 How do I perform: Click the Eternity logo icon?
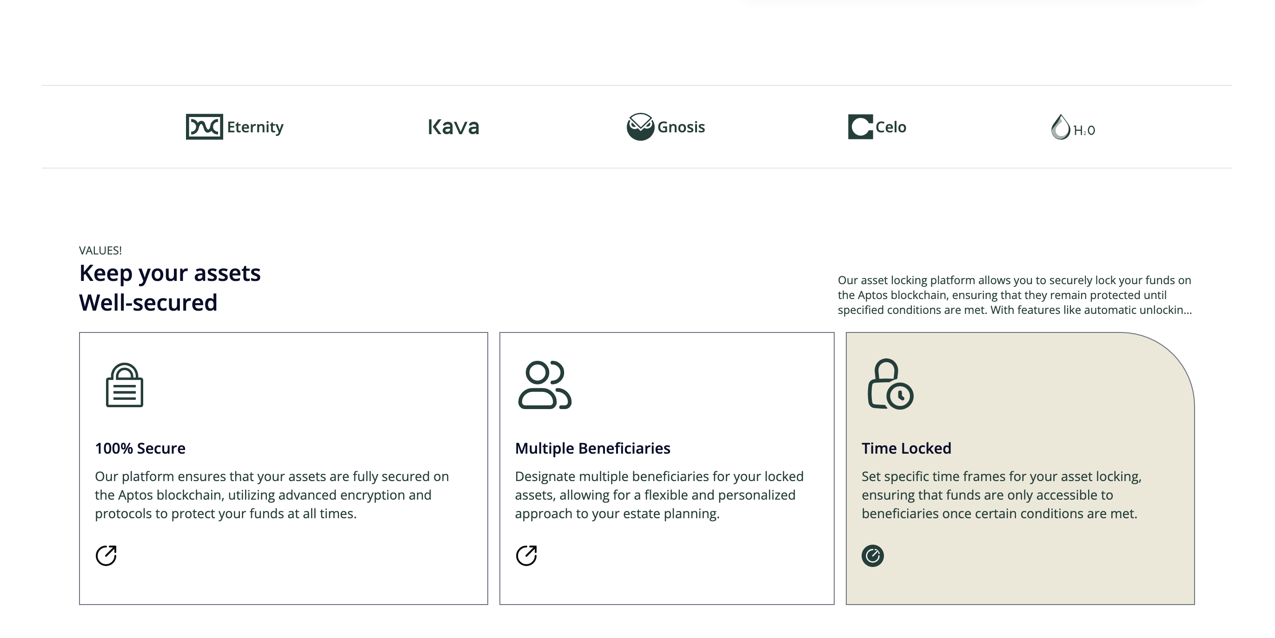(204, 127)
